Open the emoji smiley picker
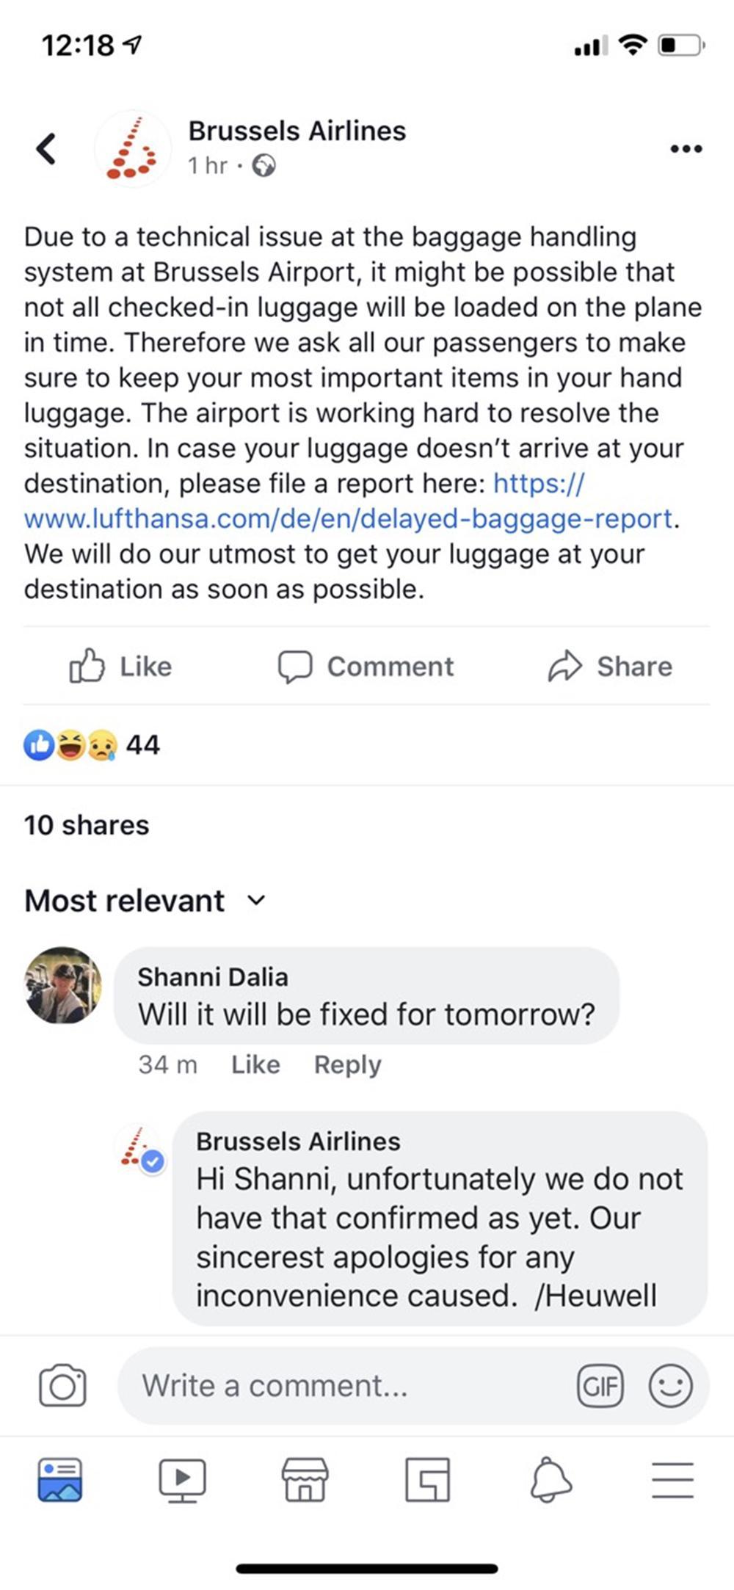 click(670, 1386)
